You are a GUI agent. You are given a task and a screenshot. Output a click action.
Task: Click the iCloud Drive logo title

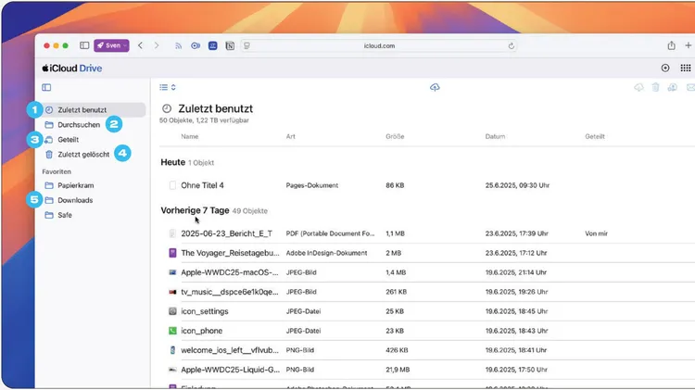click(x=72, y=69)
